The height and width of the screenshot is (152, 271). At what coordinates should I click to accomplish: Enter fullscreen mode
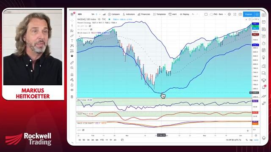235,14
